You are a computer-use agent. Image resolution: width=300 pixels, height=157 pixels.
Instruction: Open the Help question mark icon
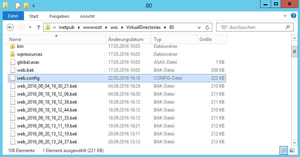pyautogui.click(x=293, y=16)
